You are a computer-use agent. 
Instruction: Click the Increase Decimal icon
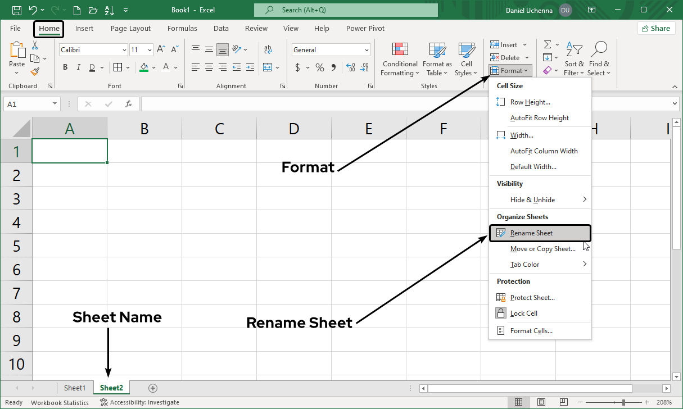349,67
